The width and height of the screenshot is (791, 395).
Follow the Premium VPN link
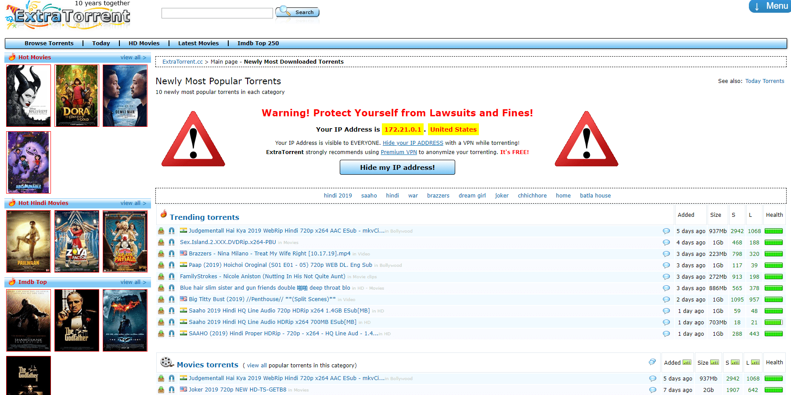coord(399,152)
